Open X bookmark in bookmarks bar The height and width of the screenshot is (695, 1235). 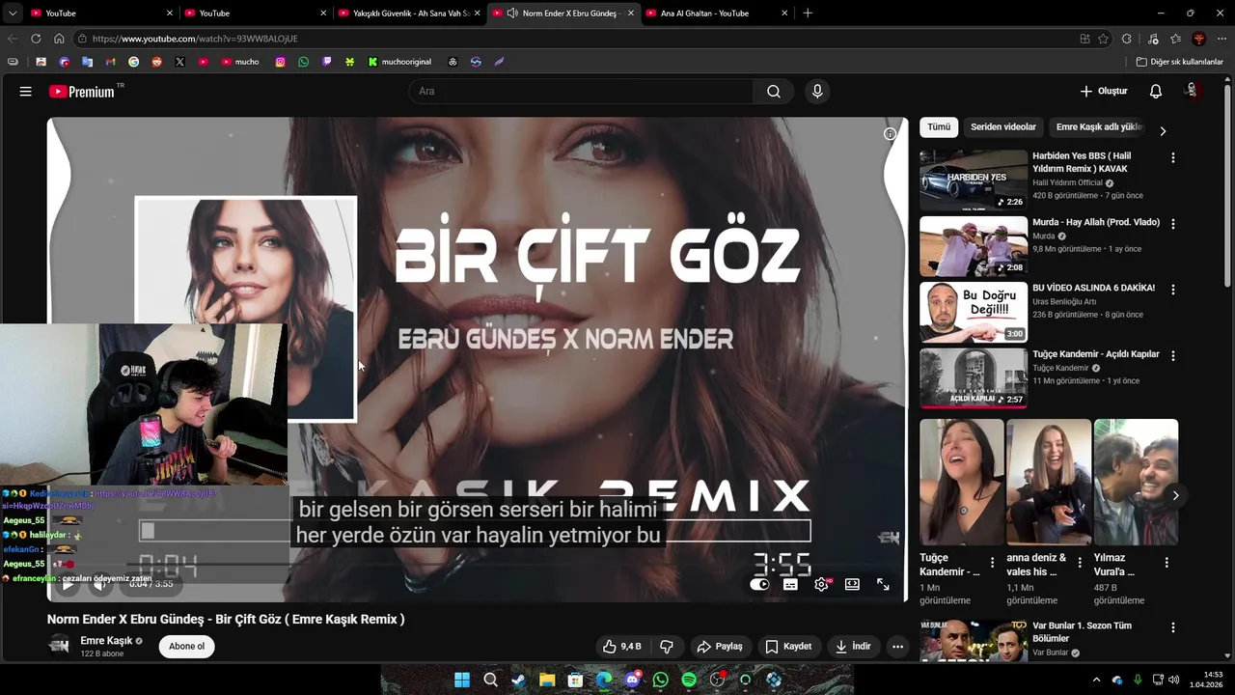tap(179, 62)
